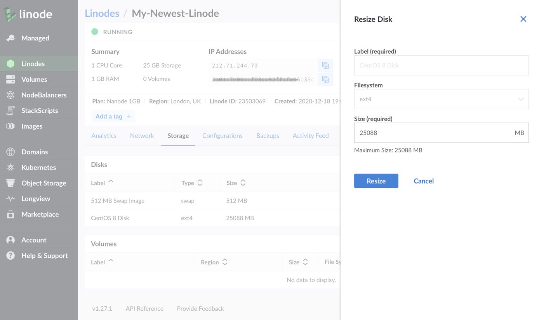Click the Label field showing CentOS 8 Disk

[x=441, y=65]
